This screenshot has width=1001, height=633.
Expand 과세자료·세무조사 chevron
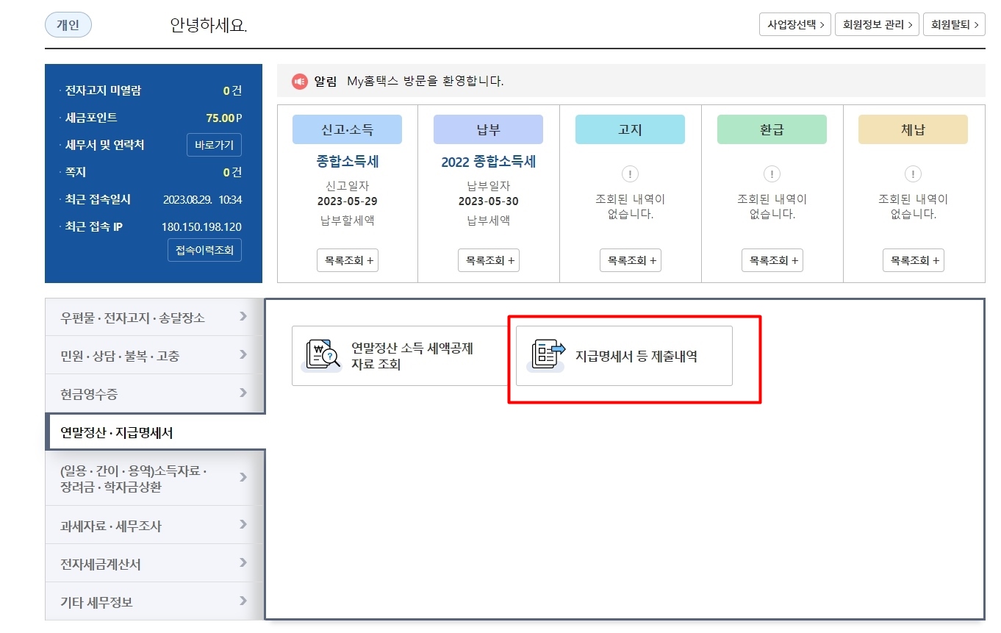(x=243, y=525)
